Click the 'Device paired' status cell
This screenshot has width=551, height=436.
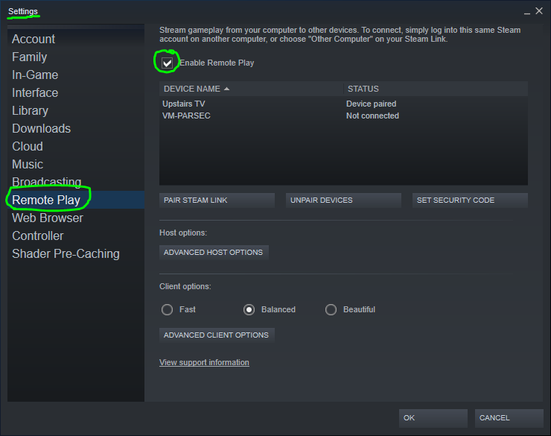point(371,104)
